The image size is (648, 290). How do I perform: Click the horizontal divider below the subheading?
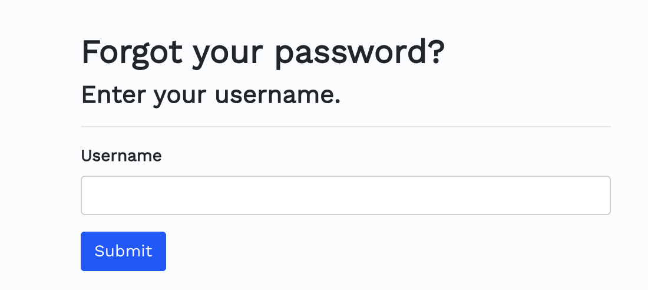[x=345, y=127]
